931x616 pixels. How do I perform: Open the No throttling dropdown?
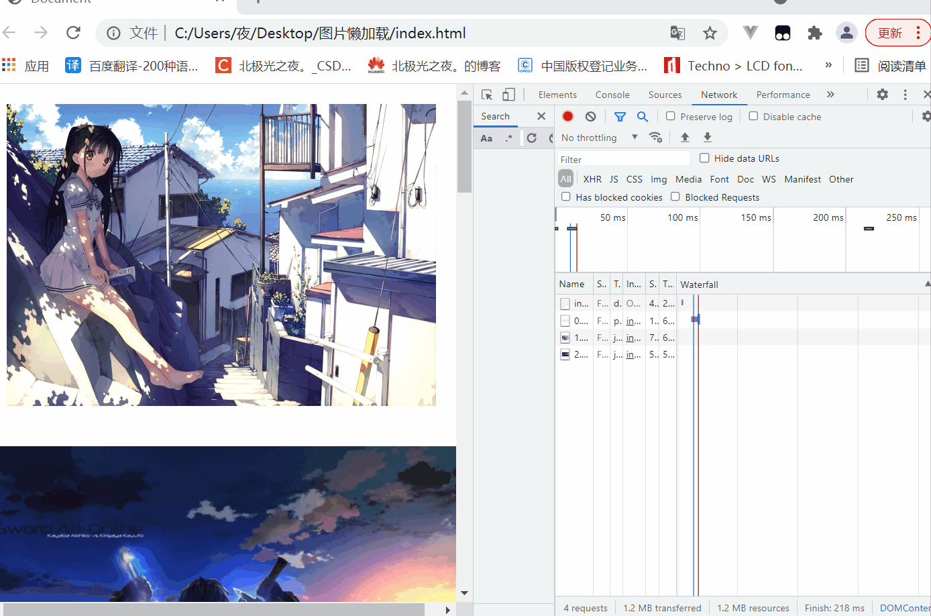click(x=599, y=138)
